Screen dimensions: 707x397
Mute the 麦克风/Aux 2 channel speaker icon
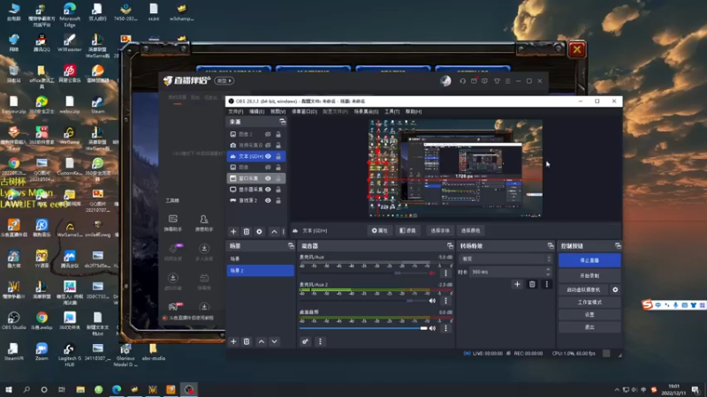tap(432, 301)
